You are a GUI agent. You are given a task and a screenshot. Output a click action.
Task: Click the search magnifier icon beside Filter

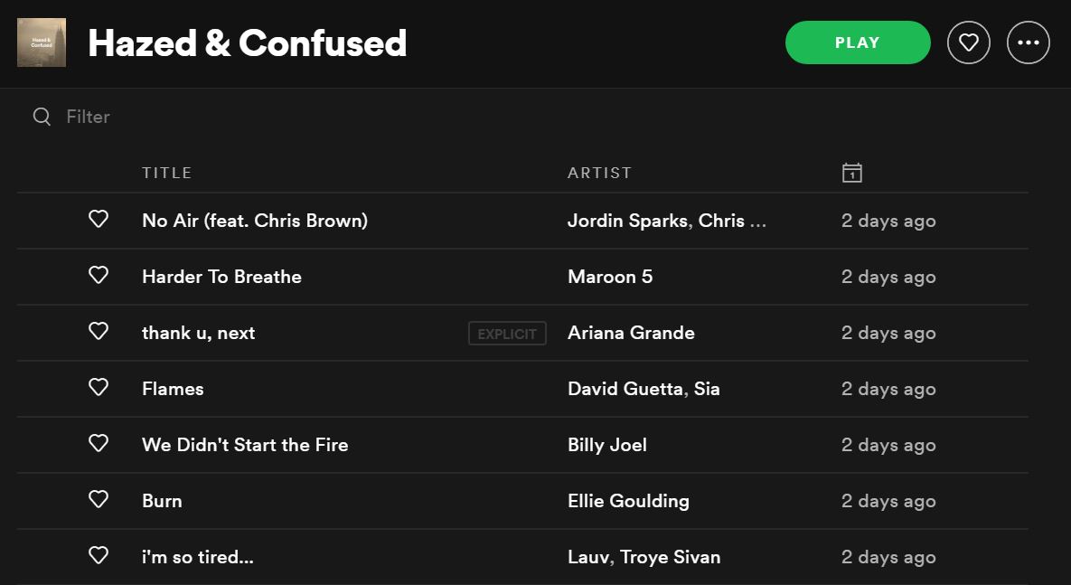[x=42, y=117]
